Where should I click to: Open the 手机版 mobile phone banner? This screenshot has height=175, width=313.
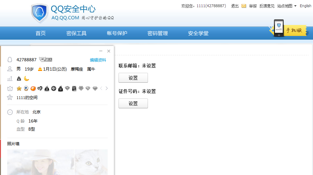coord(288,29)
